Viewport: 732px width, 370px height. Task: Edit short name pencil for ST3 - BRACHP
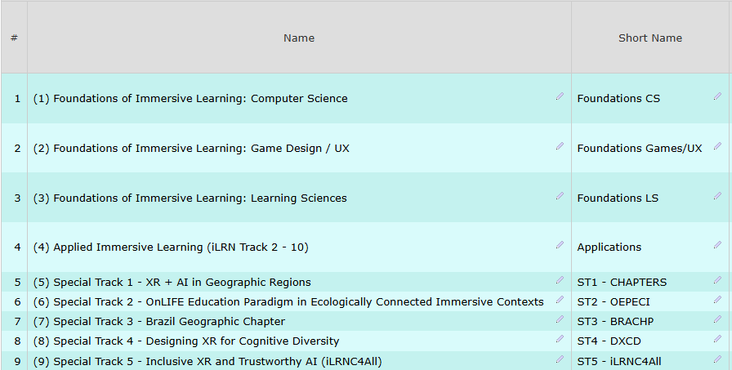pyautogui.click(x=717, y=319)
